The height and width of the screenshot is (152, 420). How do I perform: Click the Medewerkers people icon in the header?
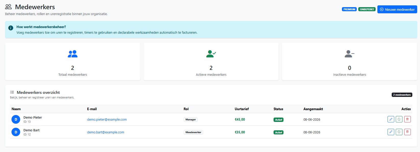8,7
